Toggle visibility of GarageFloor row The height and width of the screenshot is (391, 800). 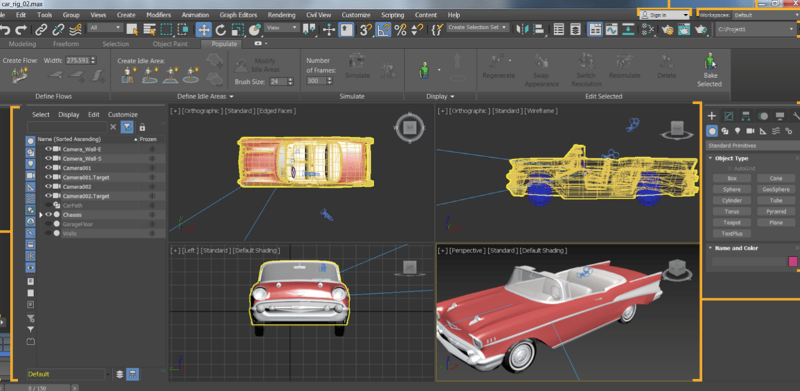click(49, 224)
